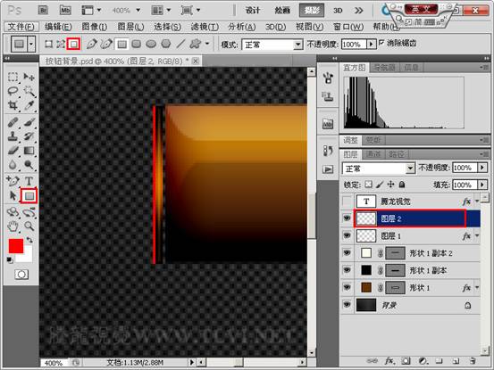494x370 pixels.
Task: Select the Crop tool
Action: click(13, 105)
